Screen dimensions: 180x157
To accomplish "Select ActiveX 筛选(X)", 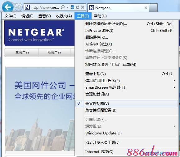I will [127, 44].
